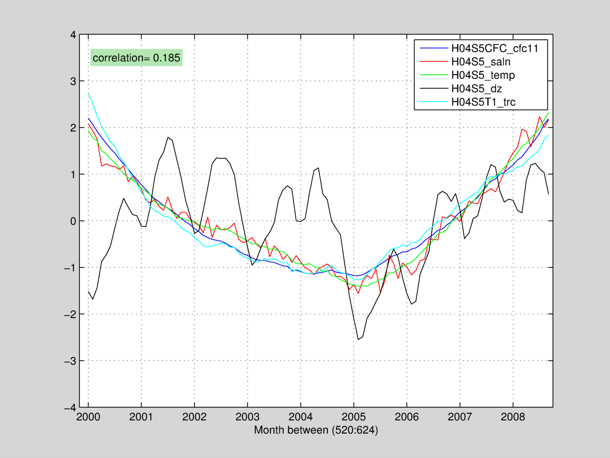Viewport: 610px width, 458px height.
Task: Click the 2000 x-axis tick label
Action: (x=88, y=417)
